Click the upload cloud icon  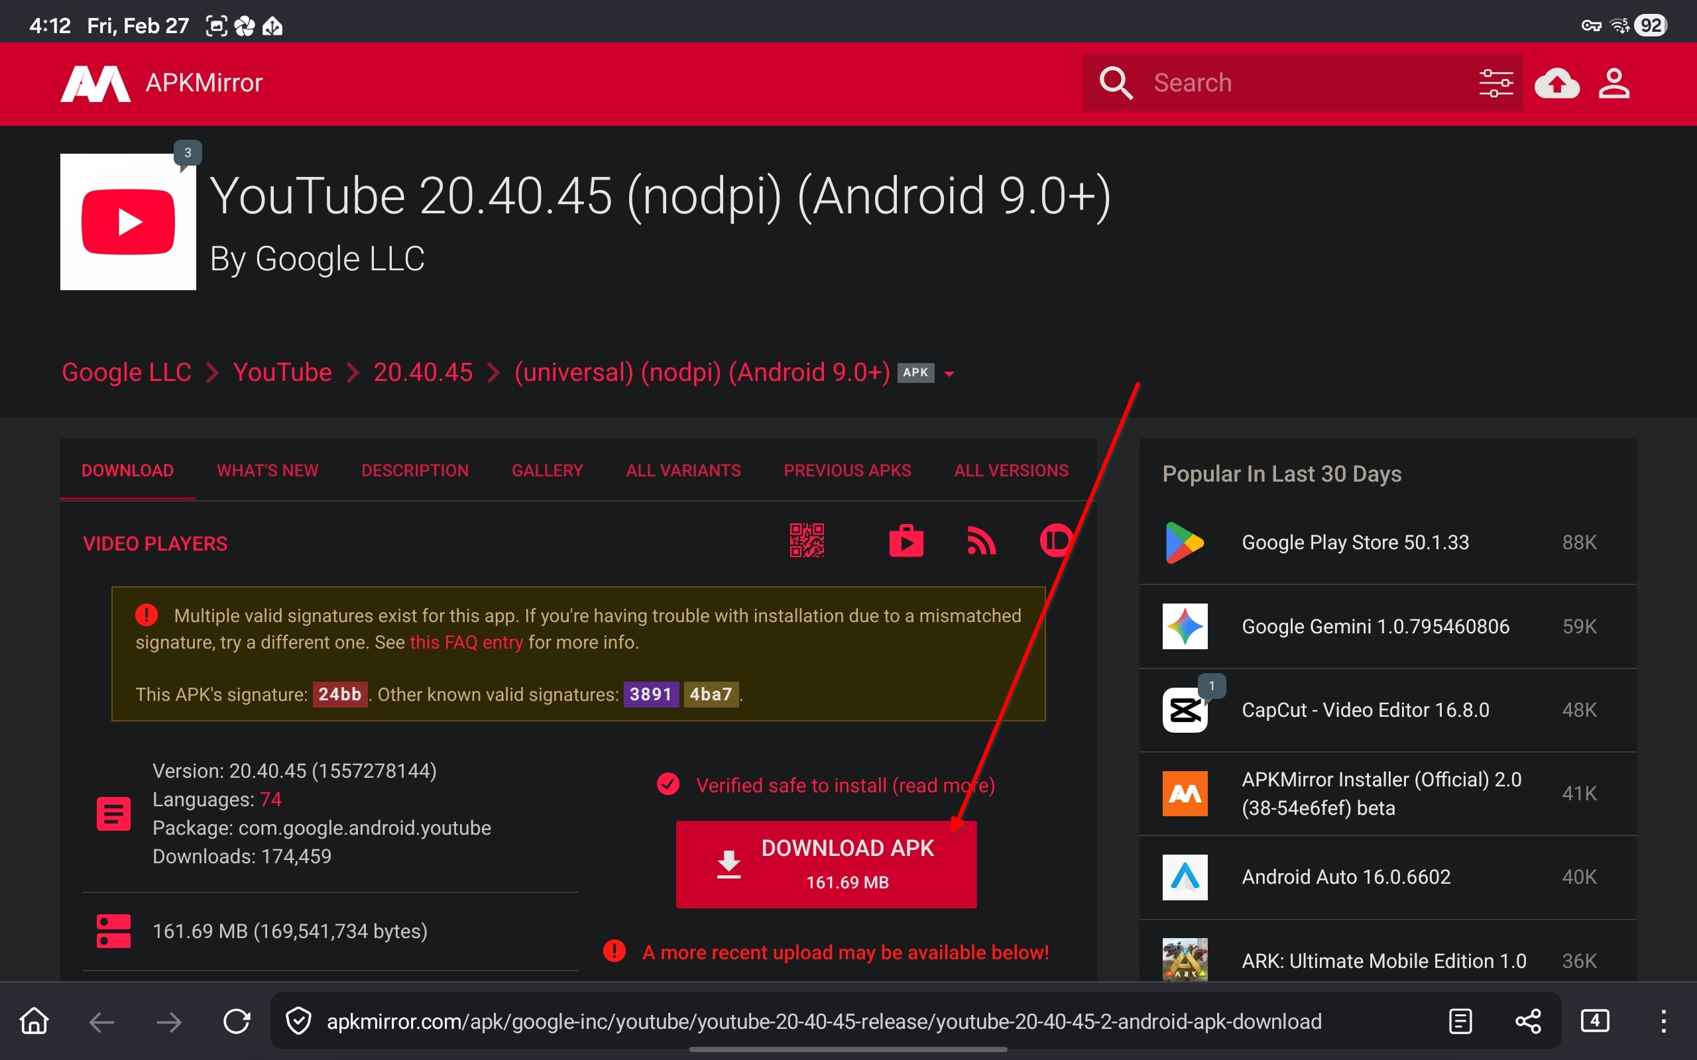click(x=1556, y=83)
